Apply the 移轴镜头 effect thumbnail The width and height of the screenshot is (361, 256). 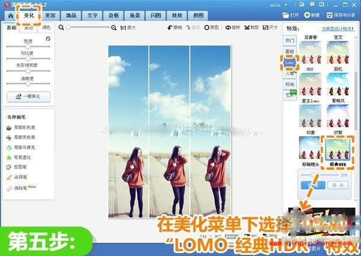(x=309, y=148)
